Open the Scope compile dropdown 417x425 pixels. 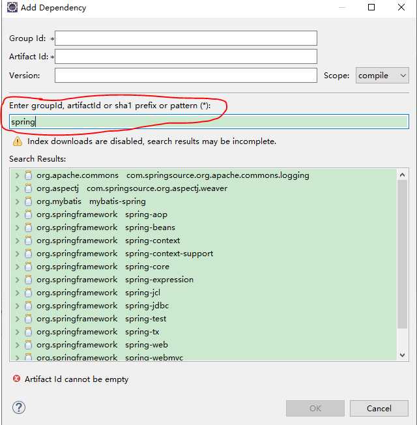click(x=382, y=76)
